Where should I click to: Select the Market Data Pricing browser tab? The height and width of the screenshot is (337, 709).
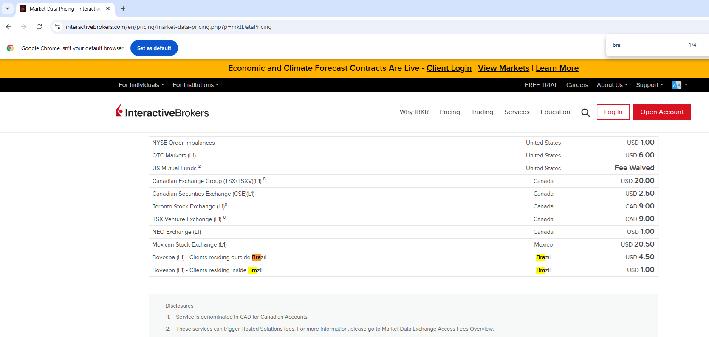[x=65, y=8]
